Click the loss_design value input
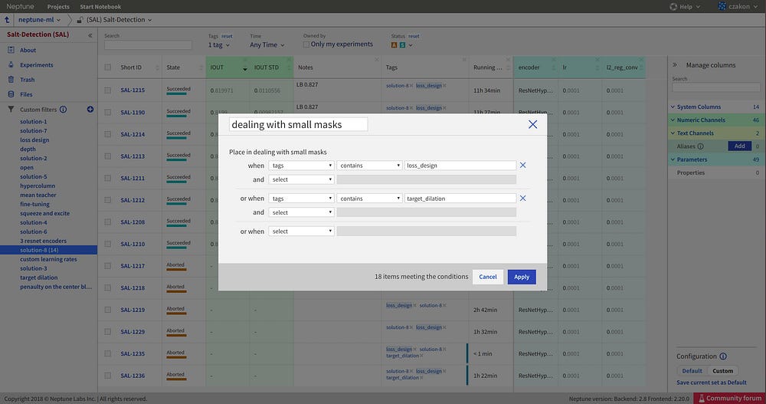766x404 pixels. [460, 166]
